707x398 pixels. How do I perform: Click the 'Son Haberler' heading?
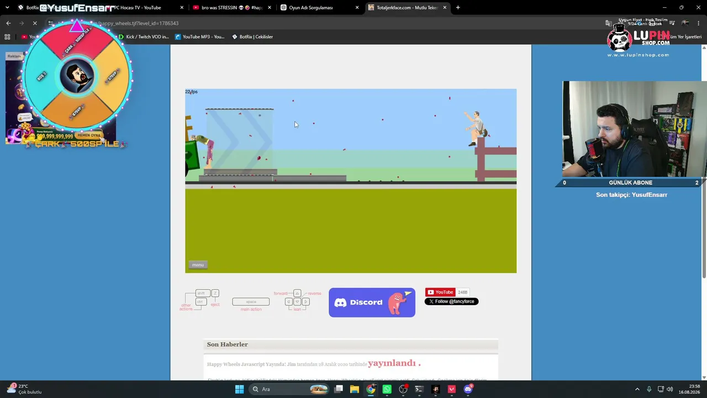click(x=227, y=344)
